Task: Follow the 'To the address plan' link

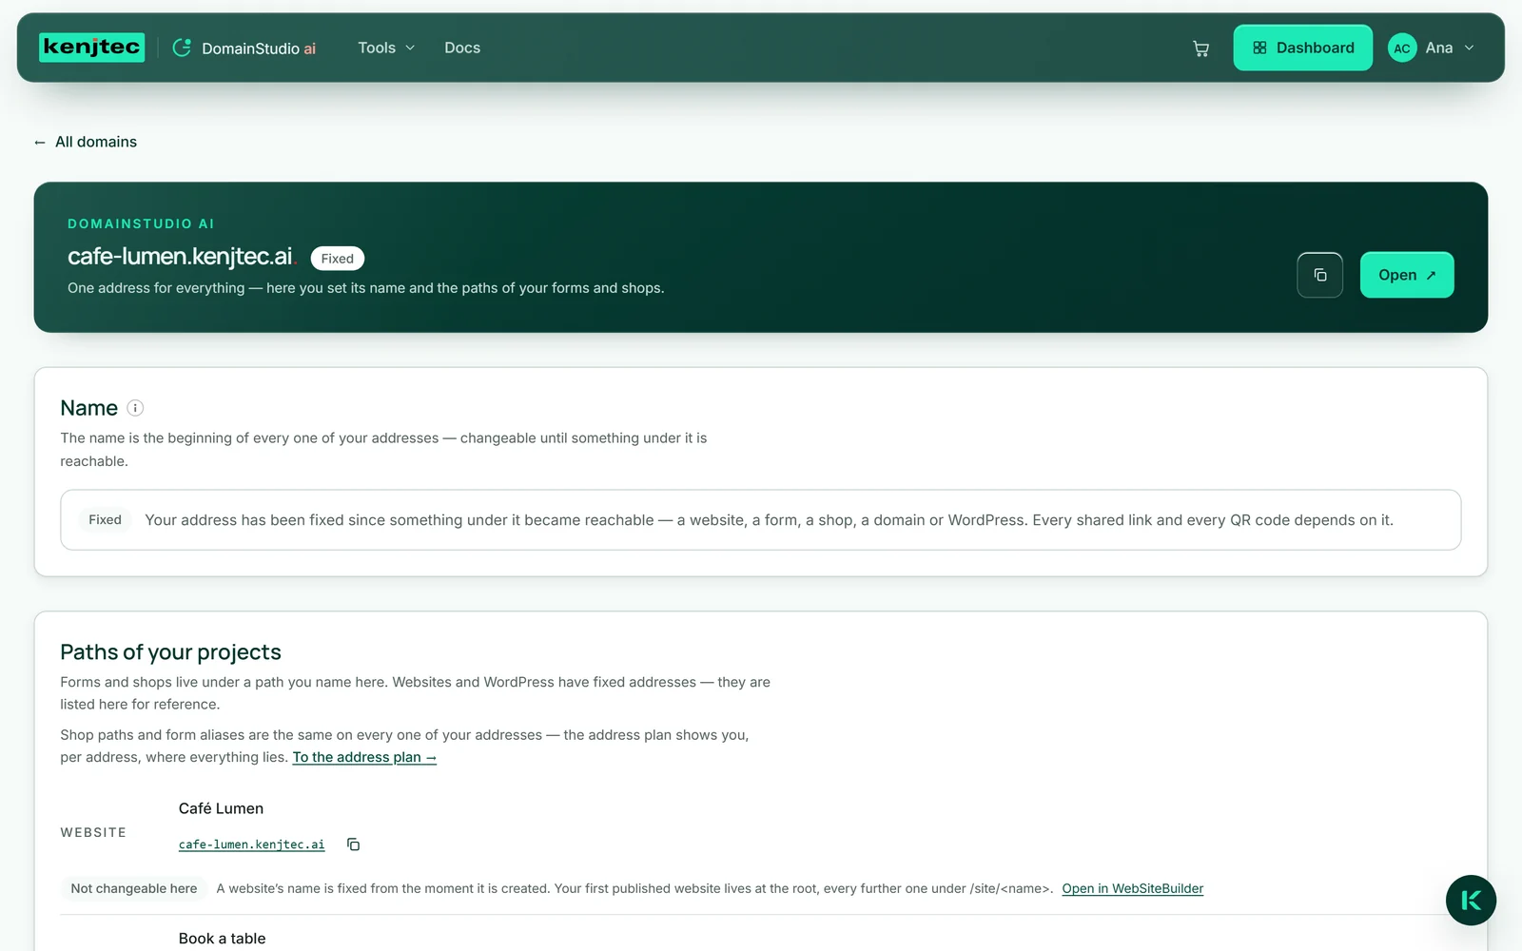Action: point(364,757)
